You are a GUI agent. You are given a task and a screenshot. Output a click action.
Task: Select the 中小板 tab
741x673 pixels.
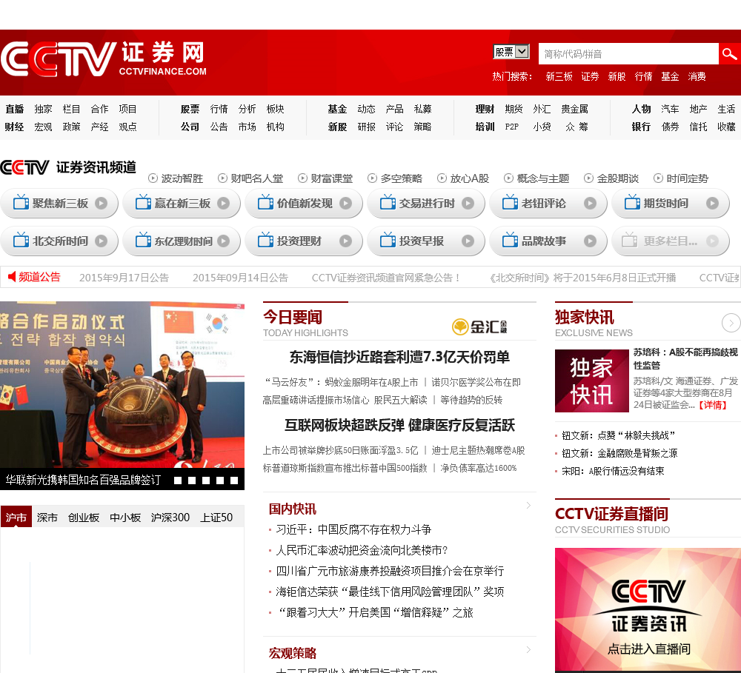(x=125, y=518)
